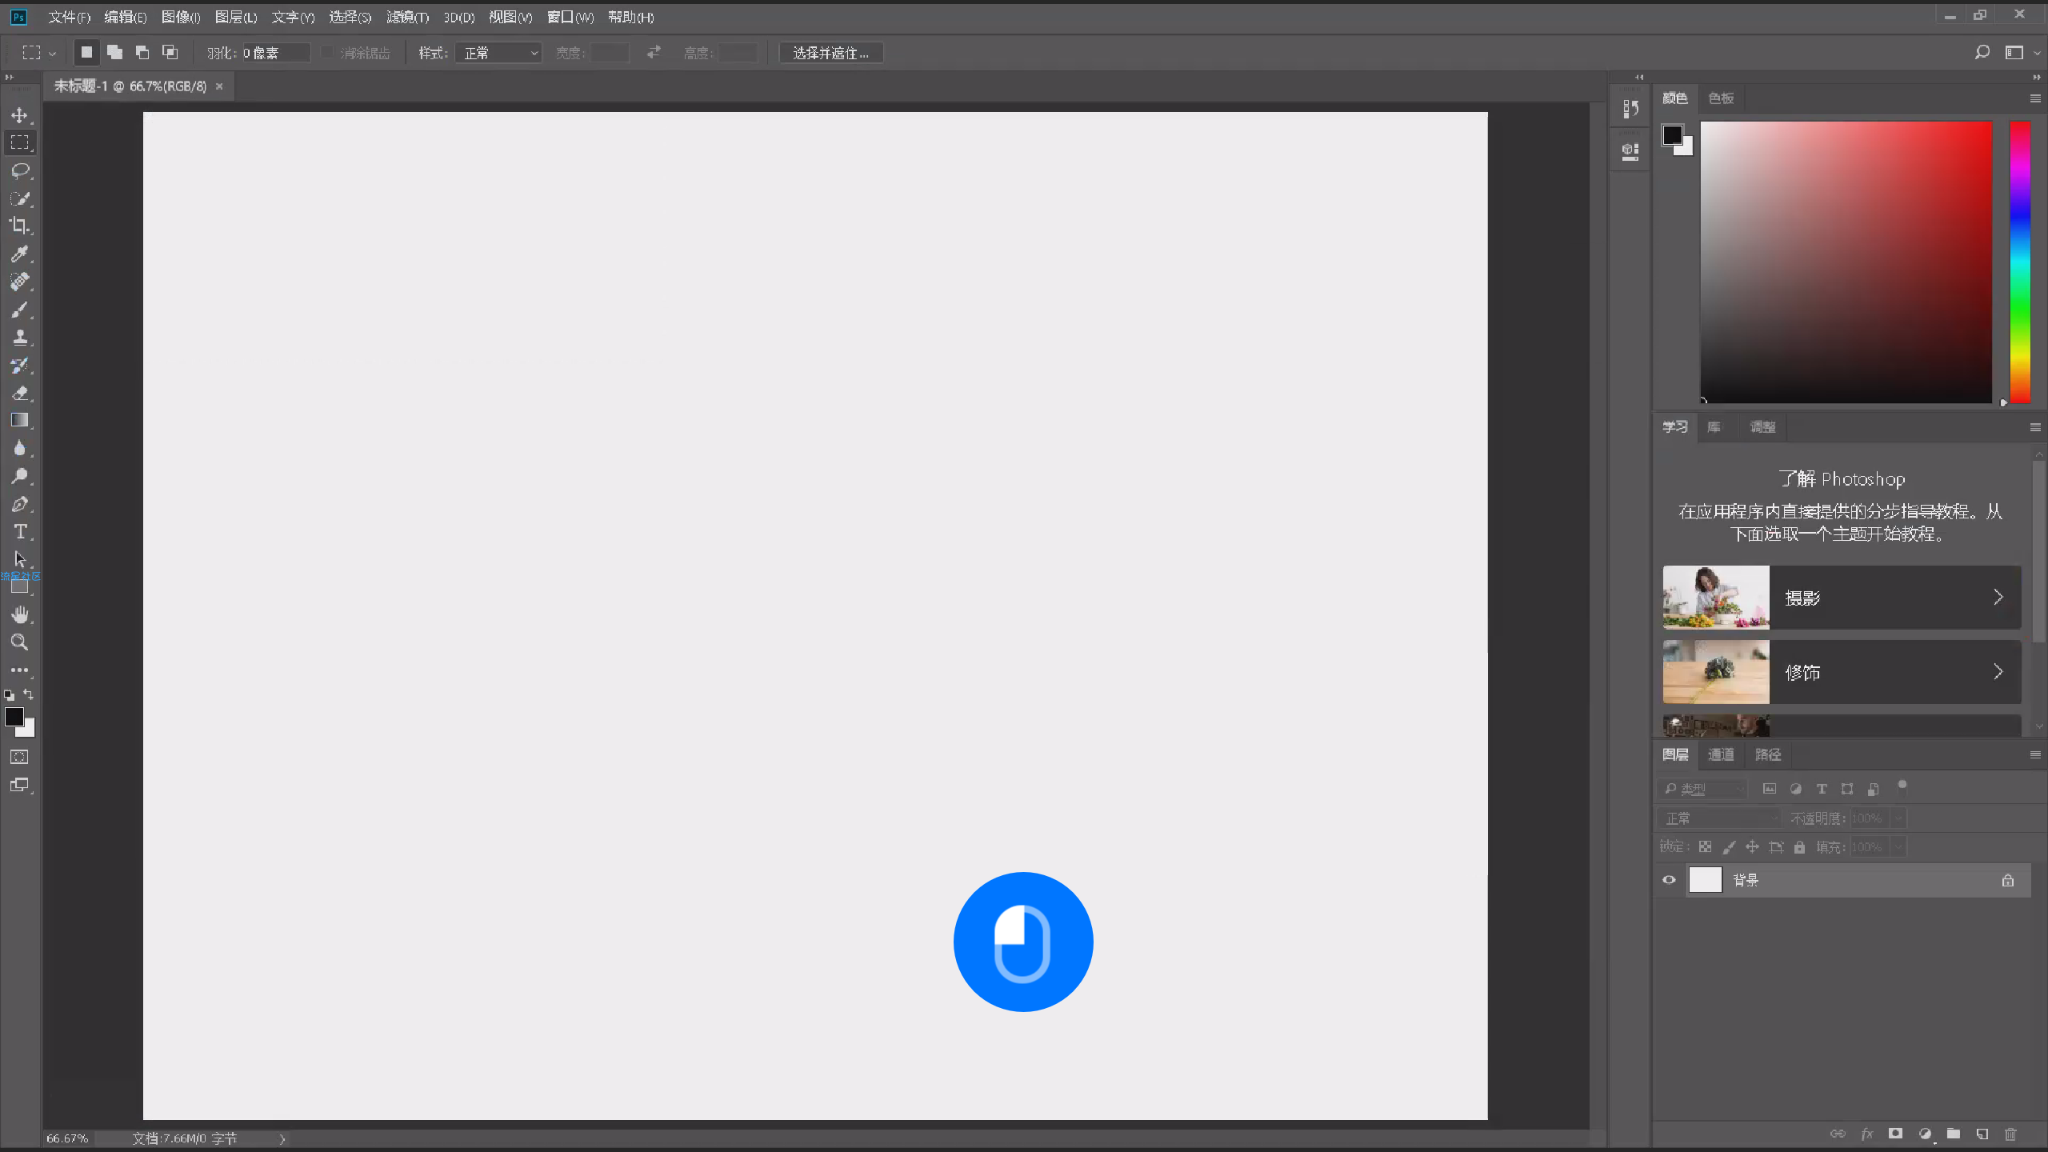This screenshot has width=2048, height=1152.
Task: Select the Rectangle shape tool
Action: (x=20, y=586)
